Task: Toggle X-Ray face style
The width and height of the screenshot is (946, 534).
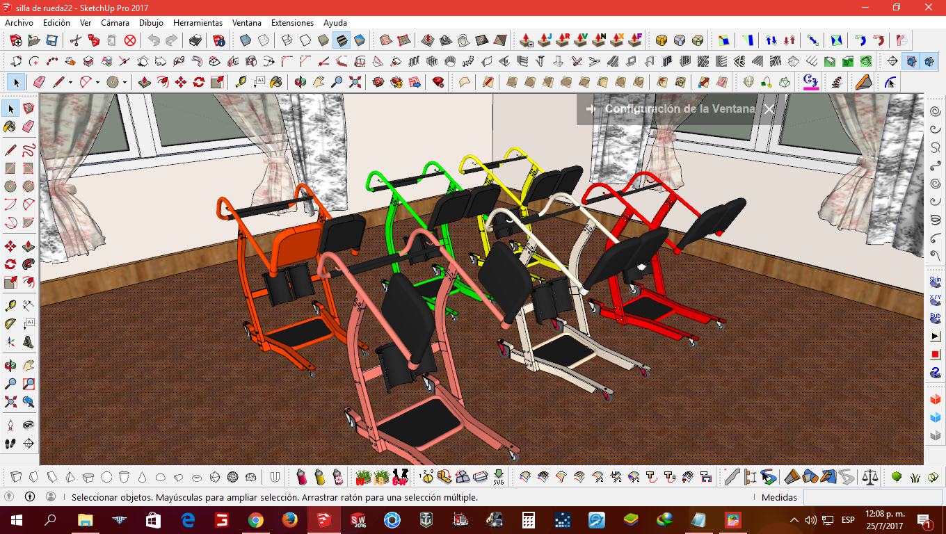Action: tap(246, 40)
